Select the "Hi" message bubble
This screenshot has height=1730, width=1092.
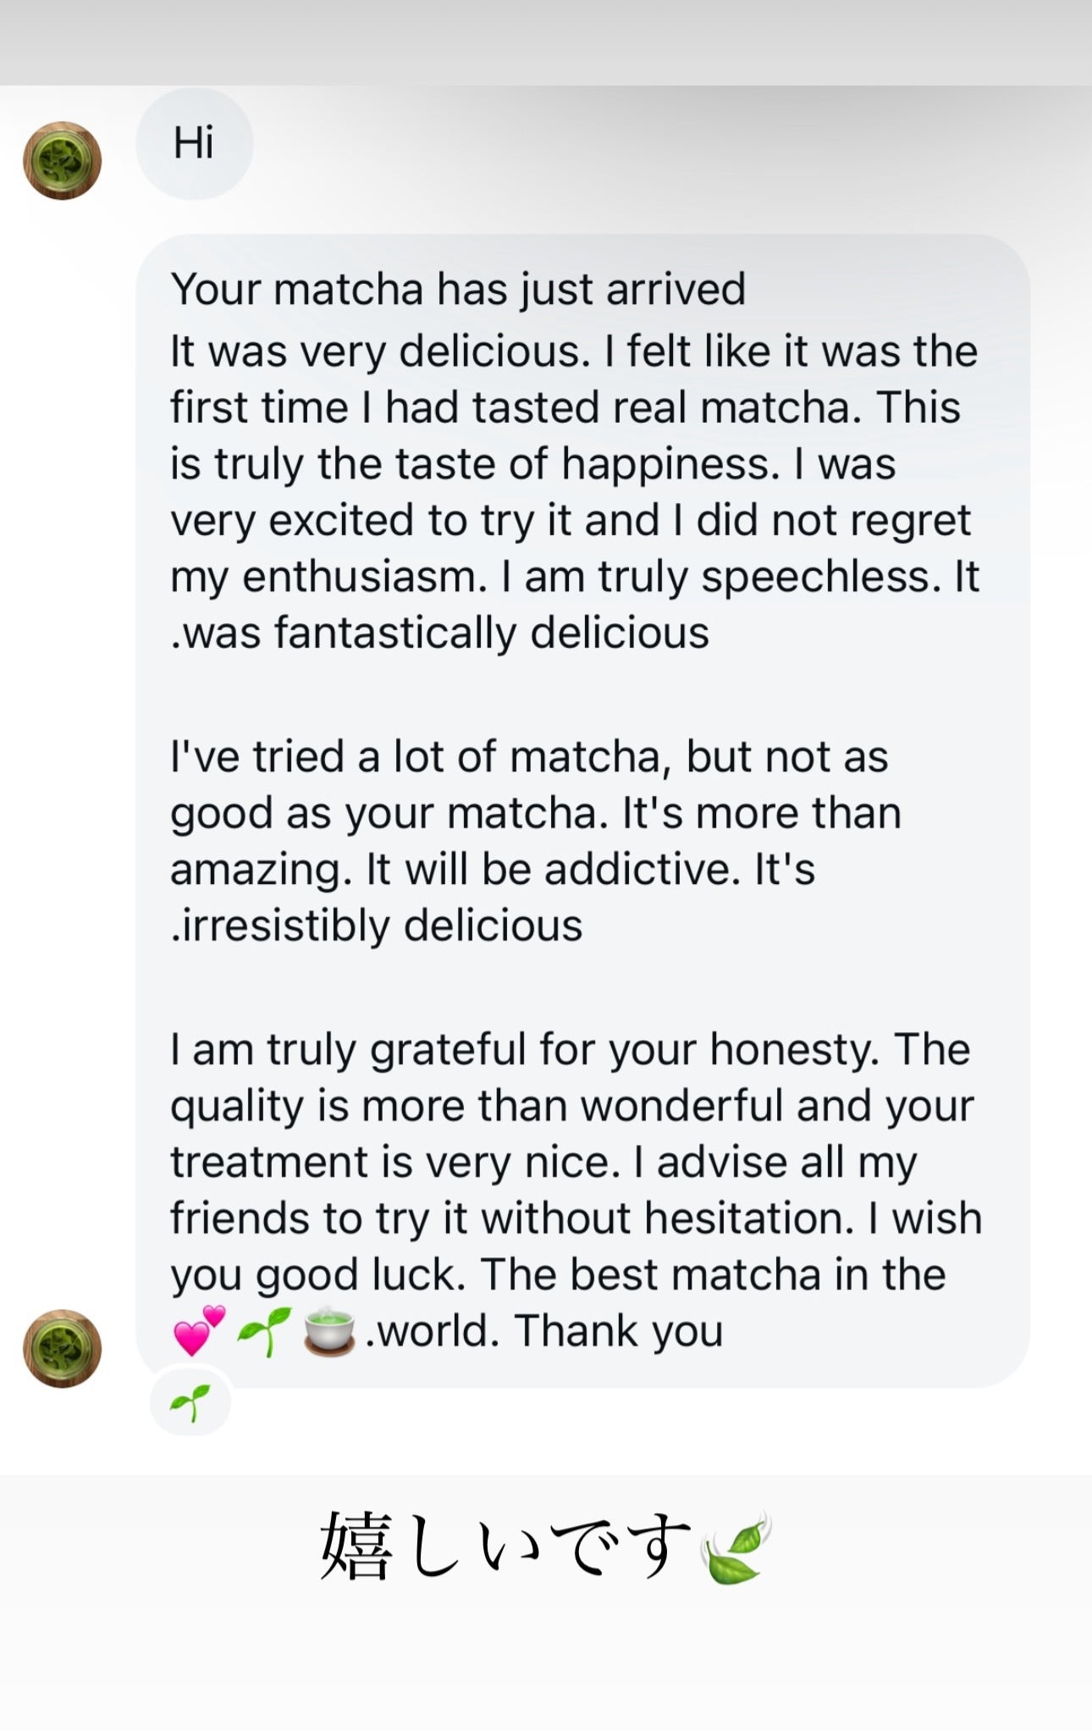point(194,143)
